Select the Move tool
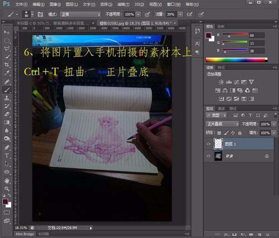 pyautogui.click(x=7, y=32)
